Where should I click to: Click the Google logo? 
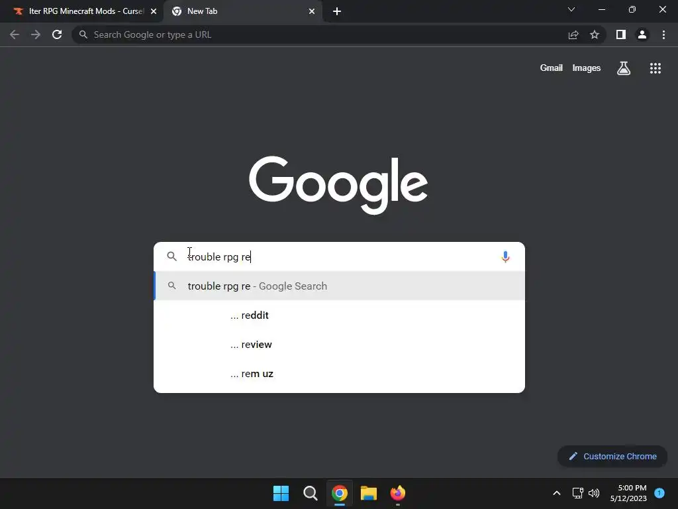coord(338,186)
